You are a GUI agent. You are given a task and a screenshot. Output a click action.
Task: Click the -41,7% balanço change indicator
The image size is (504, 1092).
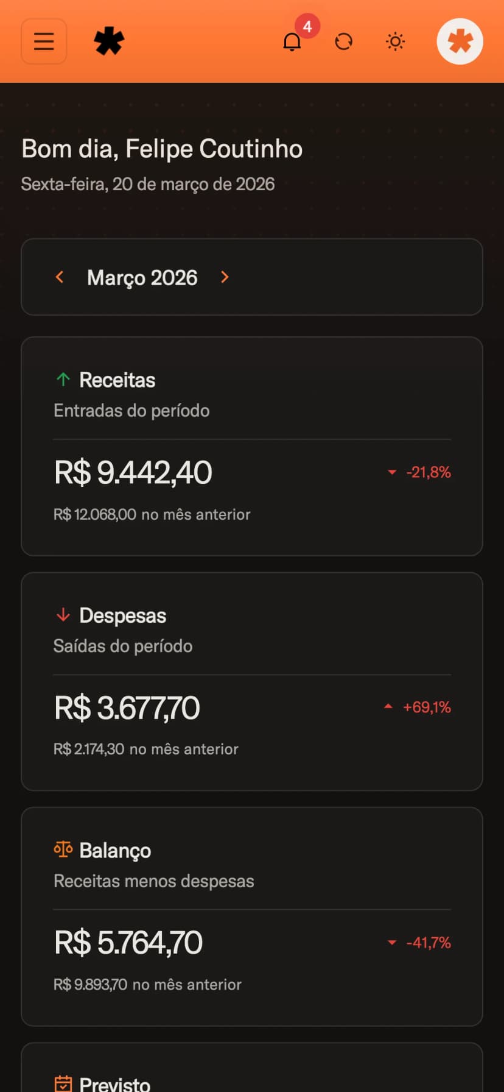[420, 943]
